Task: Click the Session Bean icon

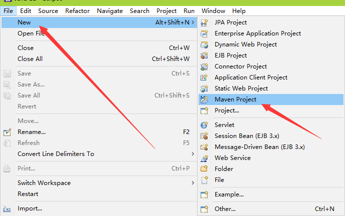Action: [204, 136]
